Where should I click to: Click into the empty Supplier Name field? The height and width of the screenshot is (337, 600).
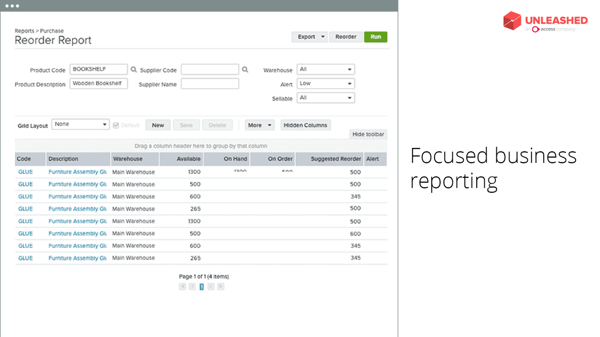pyautogui.click(x=210, y=84)
